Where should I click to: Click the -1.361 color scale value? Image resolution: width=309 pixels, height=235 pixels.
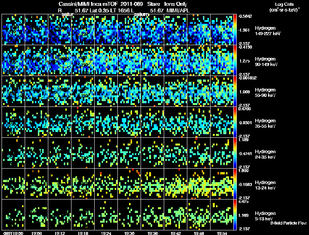(244, 30)
